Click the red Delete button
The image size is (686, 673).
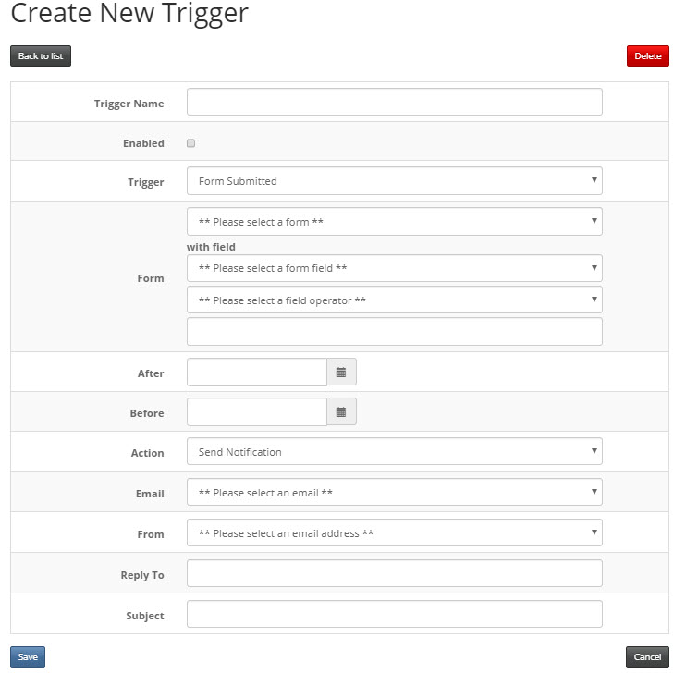(647, 56)
